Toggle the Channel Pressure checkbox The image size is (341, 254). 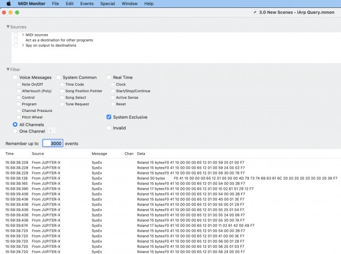pyautogui.click(x=19, y=111)
